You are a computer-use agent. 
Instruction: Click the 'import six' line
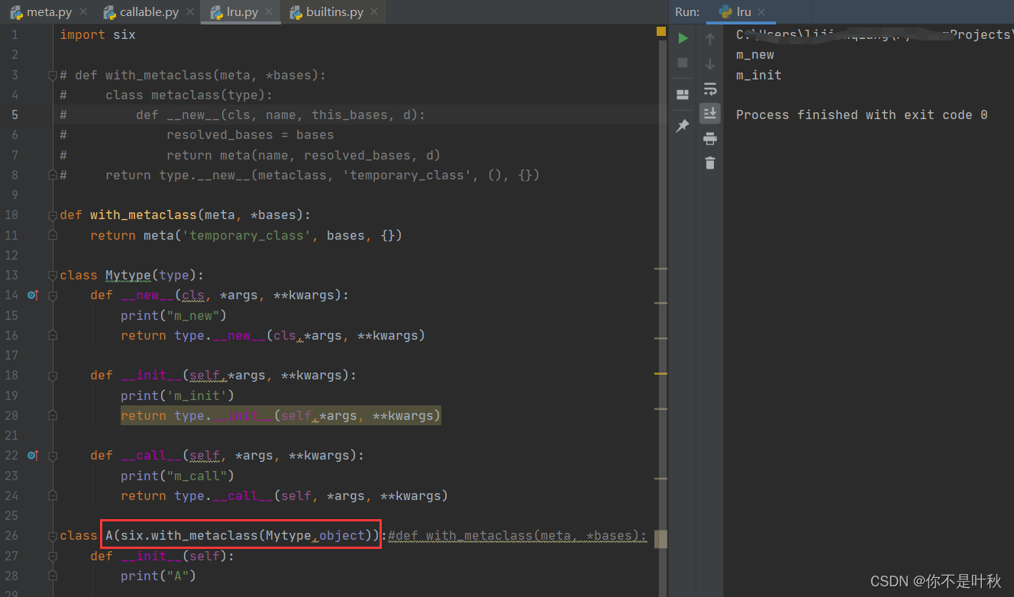[x=98, y=34]
